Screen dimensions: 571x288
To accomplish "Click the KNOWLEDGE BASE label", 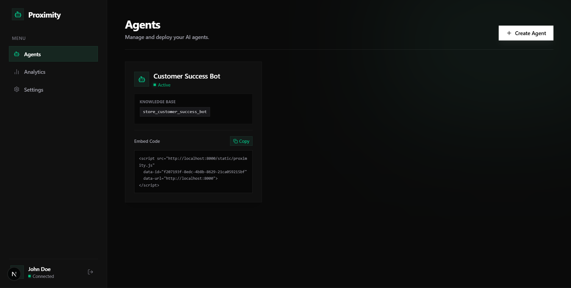I will pos(157,102).
